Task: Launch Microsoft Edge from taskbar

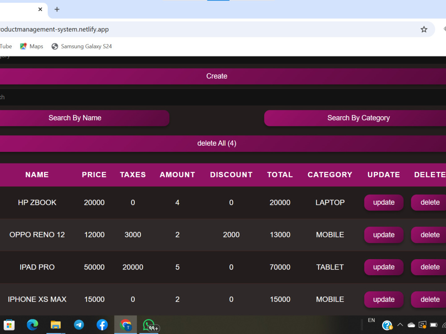Action: point(33,325)
